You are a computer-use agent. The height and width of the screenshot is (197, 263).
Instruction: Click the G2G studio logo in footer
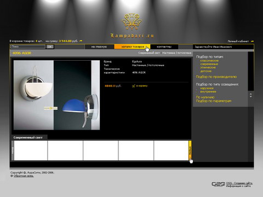pyautogui.click(x=218, y=184)
